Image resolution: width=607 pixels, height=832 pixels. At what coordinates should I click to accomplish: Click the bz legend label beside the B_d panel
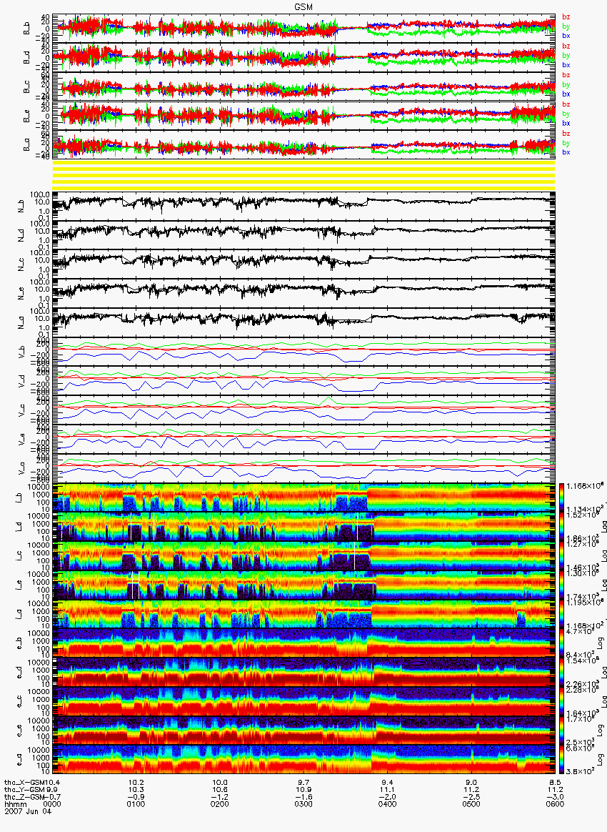tap(566, 46)
